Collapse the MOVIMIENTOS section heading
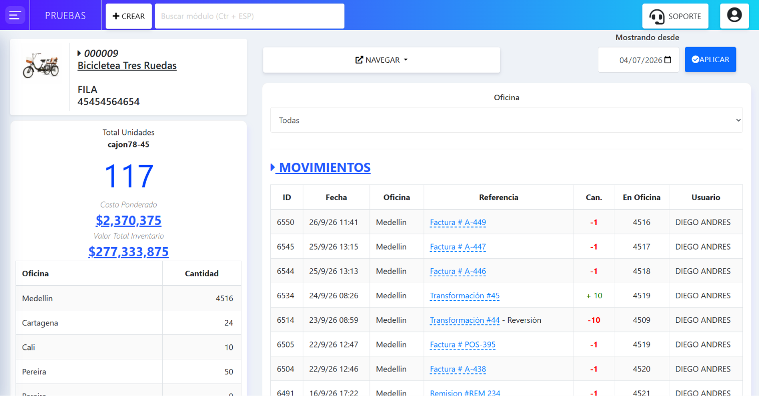 [321, 167]
